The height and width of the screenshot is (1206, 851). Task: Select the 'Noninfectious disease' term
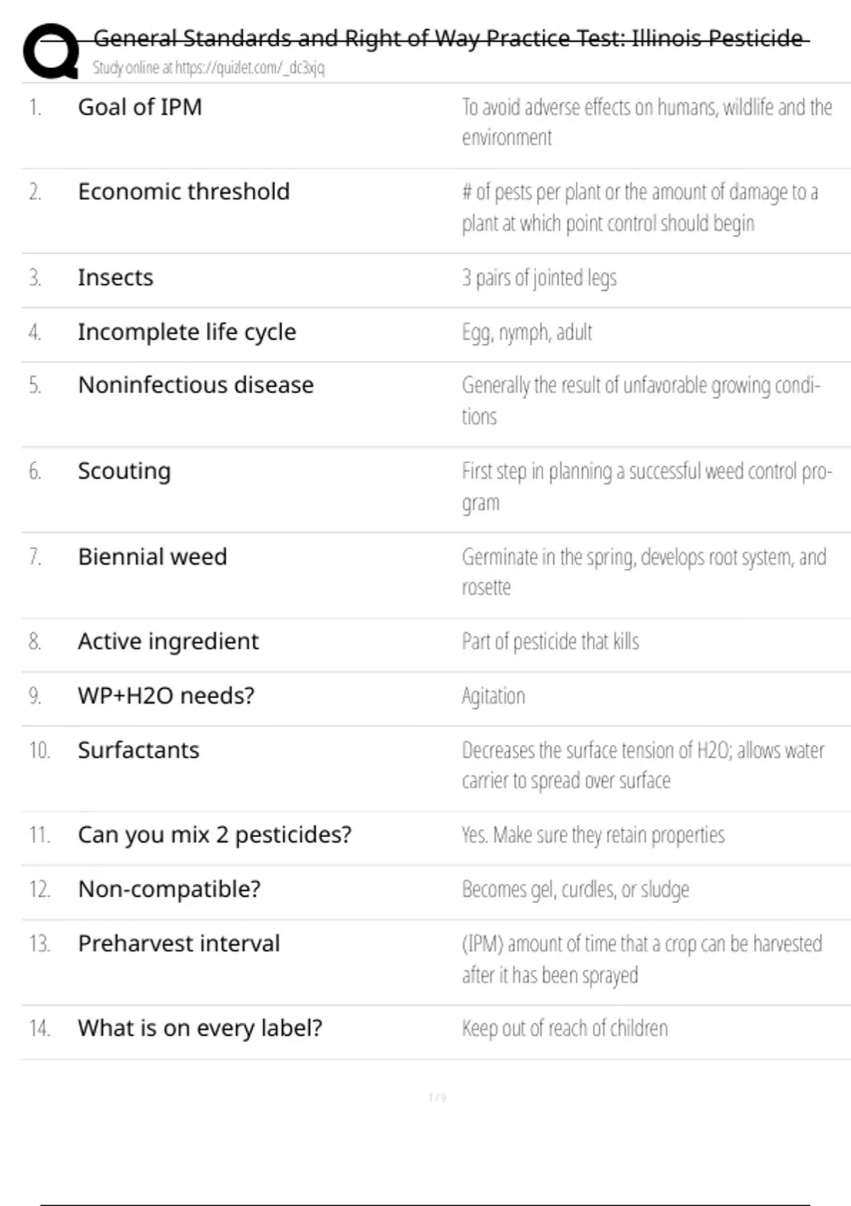coord(196,385)
